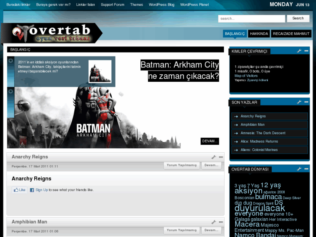Viewport: 316px width, 237px height.
Task: Open the BAŞLANGIÇ navigation tab
Action: [x=235, y=33]
